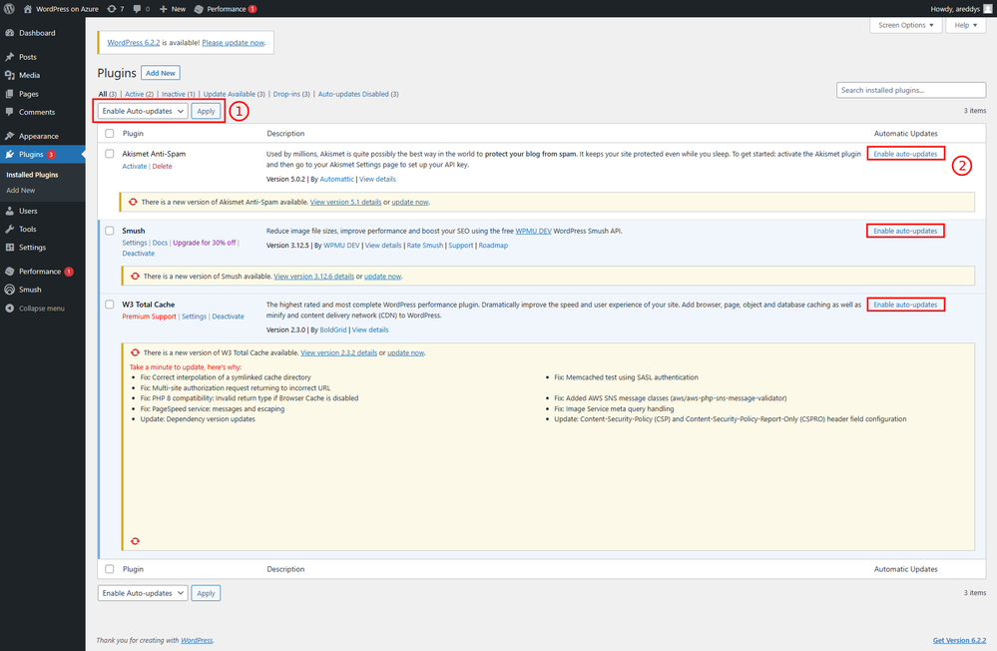Click update icon in W3 Total Cache notice
This screenshot has width=997, height=651.
coord(135,352)
